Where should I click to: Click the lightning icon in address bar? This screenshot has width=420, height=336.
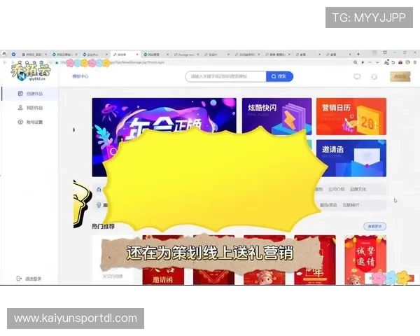[x=363, y=62]
